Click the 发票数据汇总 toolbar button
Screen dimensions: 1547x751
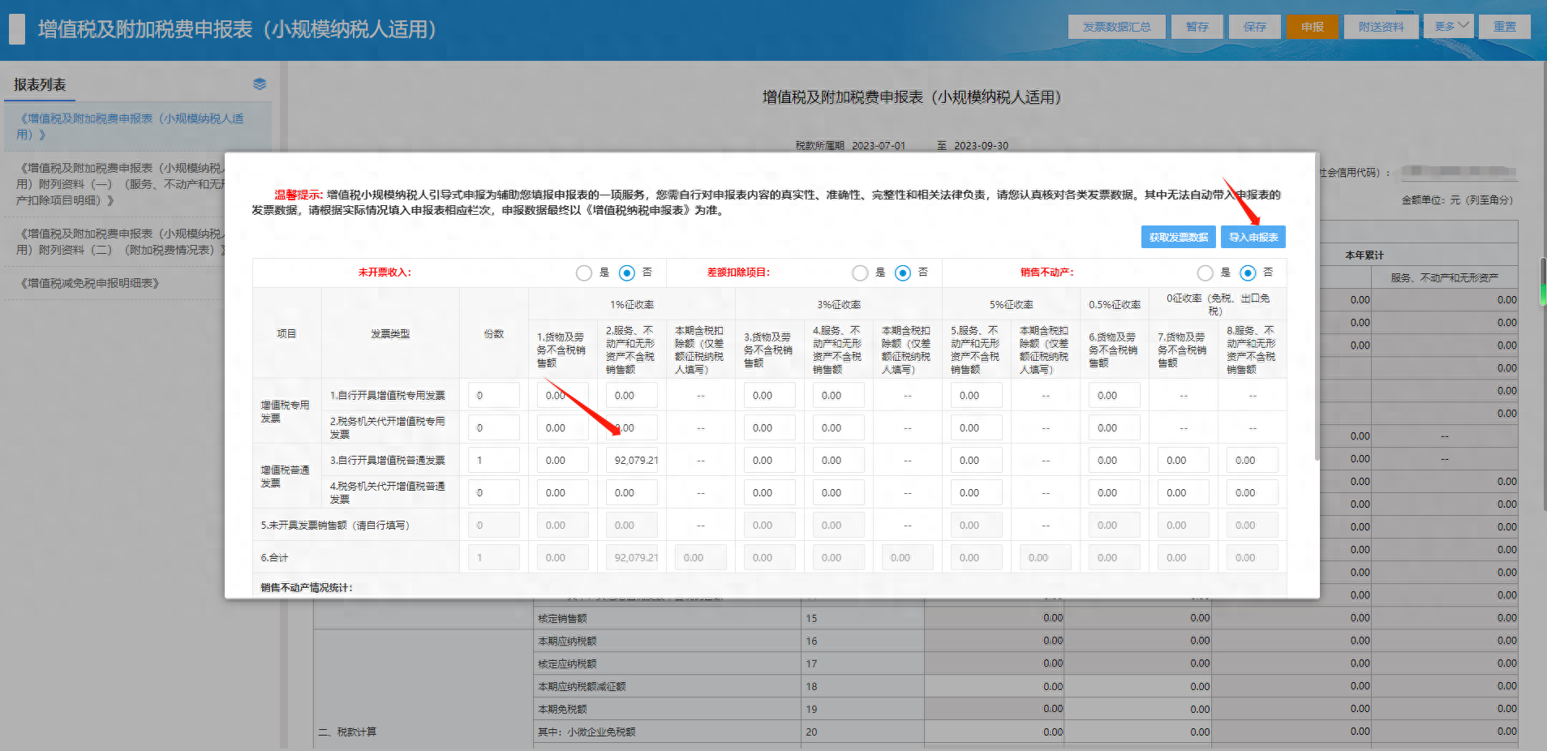pos(1116,26)
